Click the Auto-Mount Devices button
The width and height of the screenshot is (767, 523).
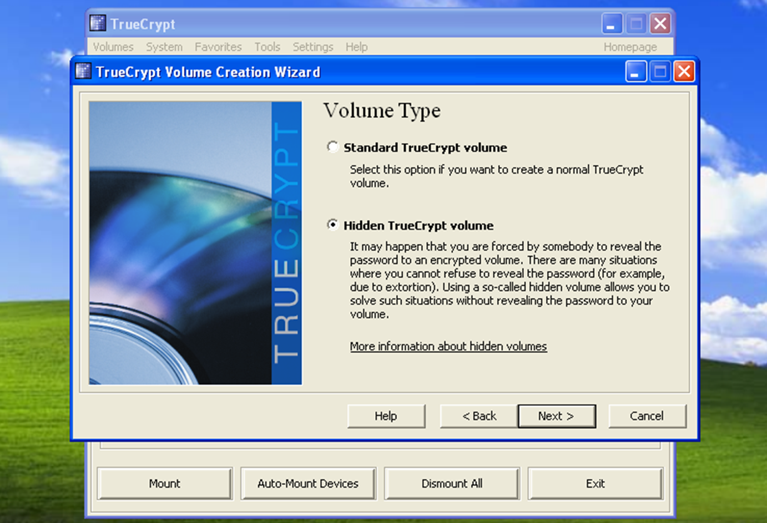click(x=308, y=484)
